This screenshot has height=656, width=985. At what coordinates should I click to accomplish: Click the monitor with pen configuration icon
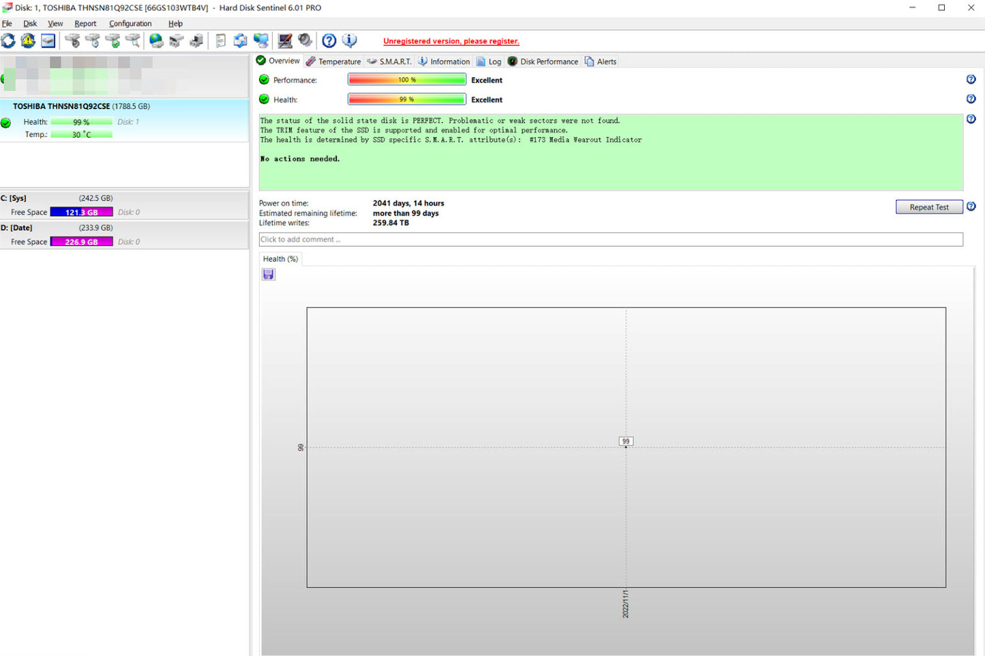coord(285,41)
